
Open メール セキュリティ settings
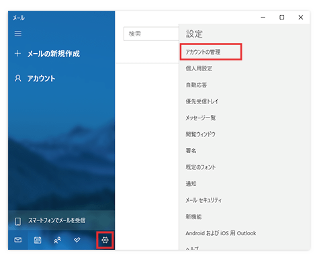coord(203,200)
